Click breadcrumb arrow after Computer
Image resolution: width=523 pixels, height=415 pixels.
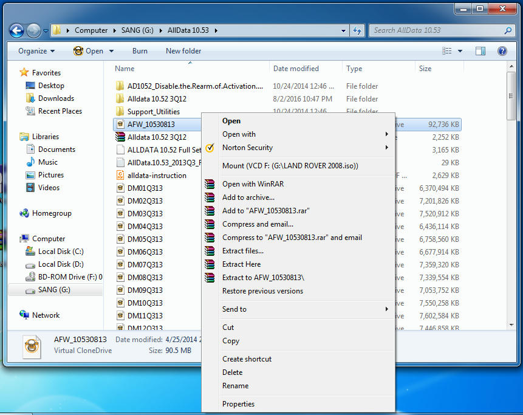click(x=114, y=31)
